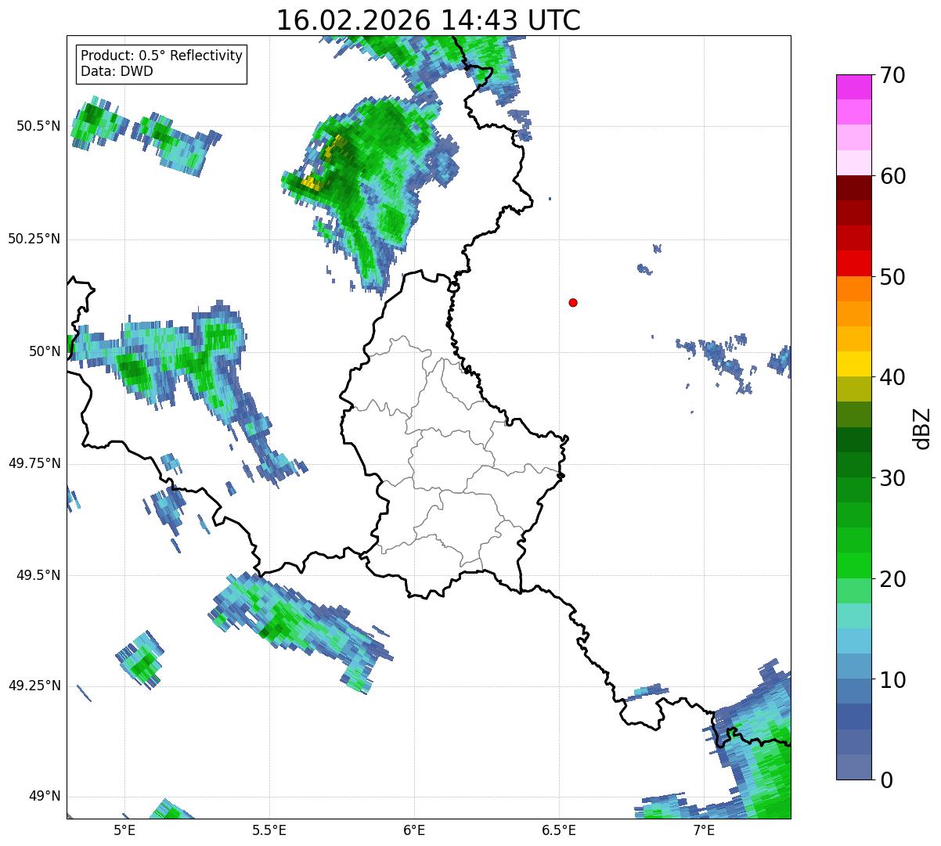This screenshot has height=846, width=941.
Task: Select the orange band below 50 dBZ
Action: pyautogui.click(x=853, y=289)
